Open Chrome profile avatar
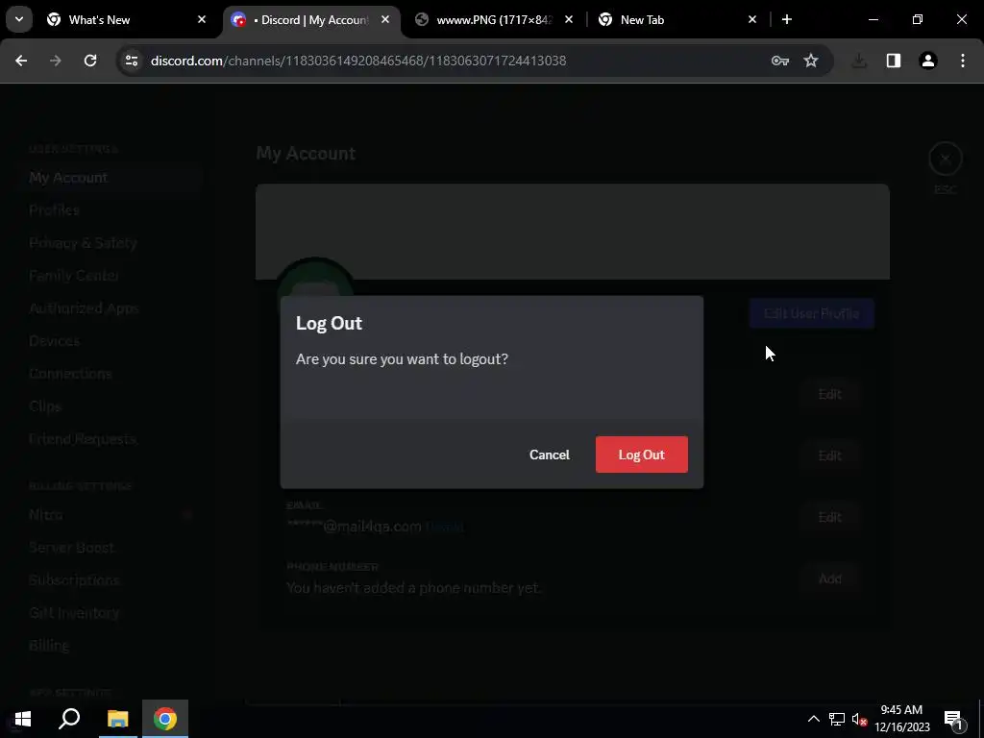Image resolution: width=984 pixels, height=738 pixels. pyautogui.click(x=928, y=61)
